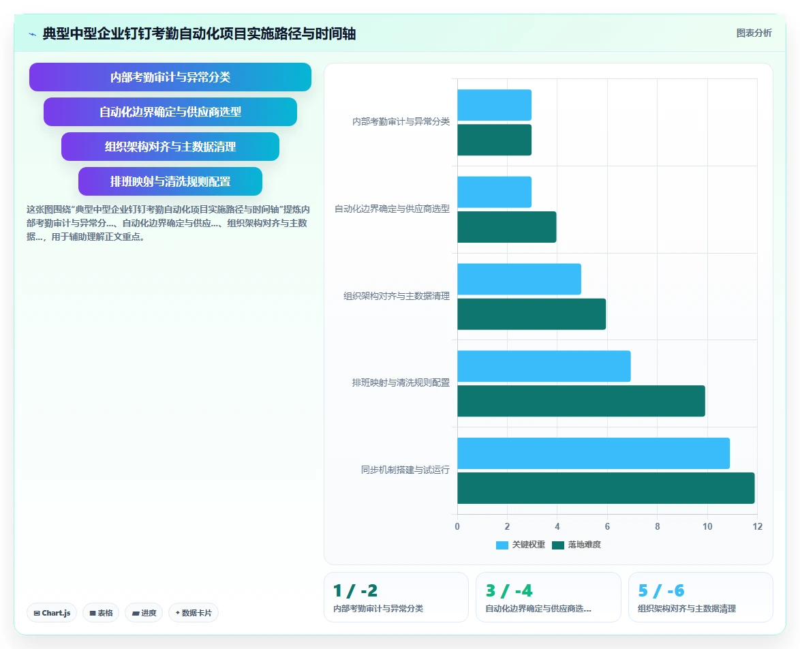Click the x-axis tick label 6
This screenshot has height=649, width=800.
[607, 526]
